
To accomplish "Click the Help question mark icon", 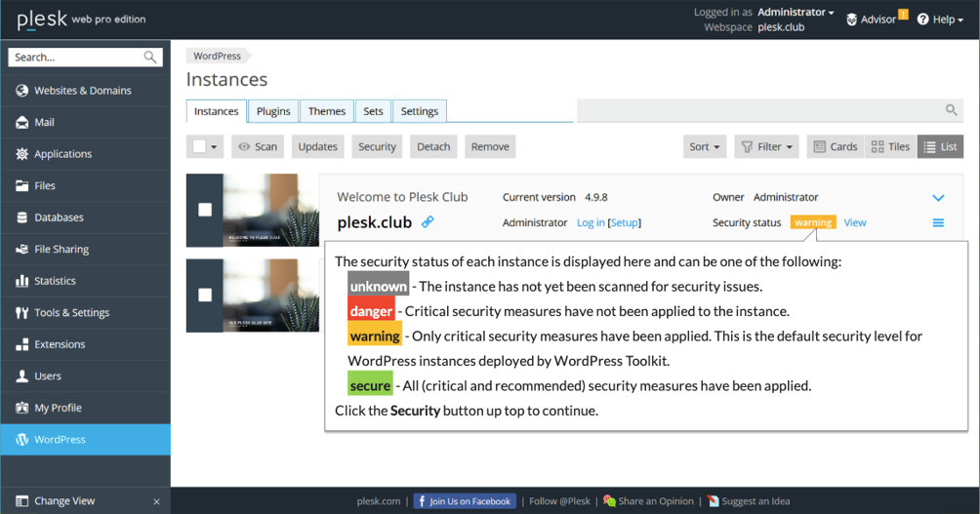I will (922, 20).
